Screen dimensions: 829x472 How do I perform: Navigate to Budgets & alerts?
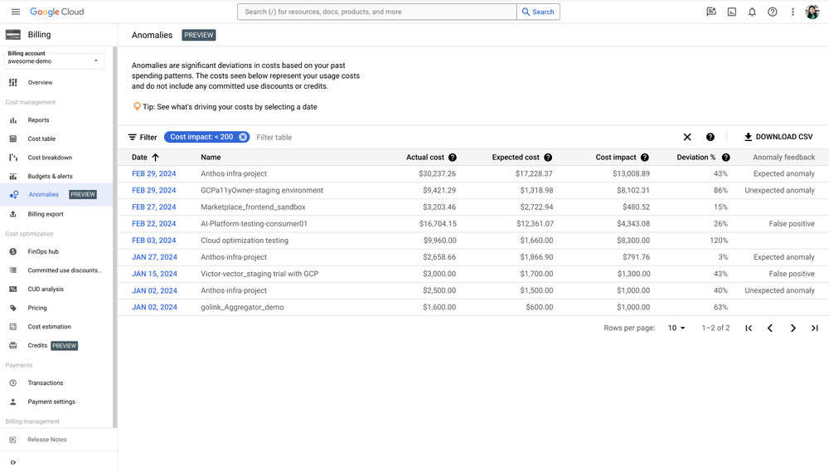[50, 177]
